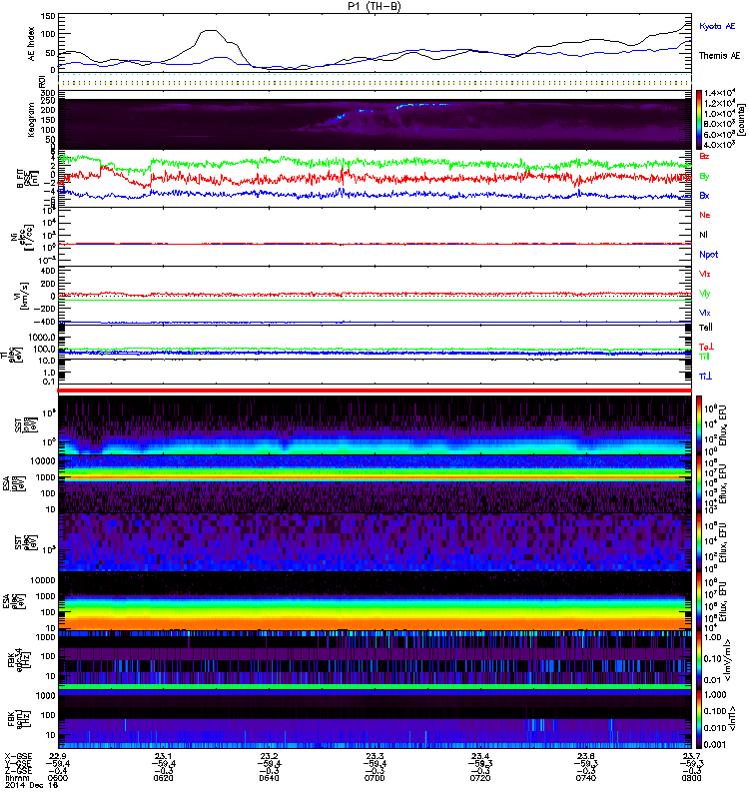Screen dimensions: 749x799
Task: Select the green 'Viy' legend label
Action: [704, 294]
